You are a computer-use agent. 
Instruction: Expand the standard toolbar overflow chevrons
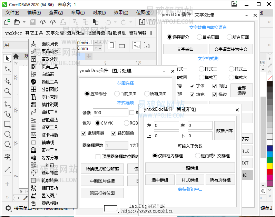coord(269,22)
